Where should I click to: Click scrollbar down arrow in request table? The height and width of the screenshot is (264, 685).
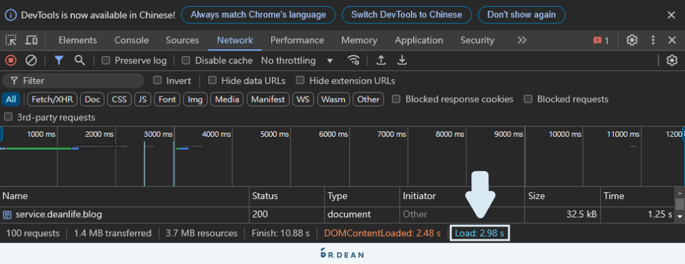[680, 216]
